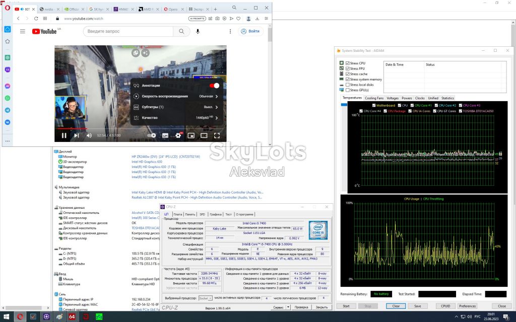Show hidden system tray icons chevron
Viewport: 516px width, 322px height.
tap(456, 317)
